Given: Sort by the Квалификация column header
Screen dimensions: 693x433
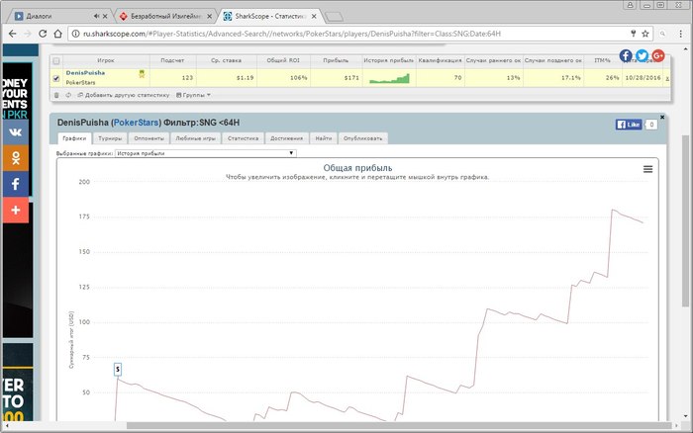Looking at the screenshot, I should [x=440, y=60].
